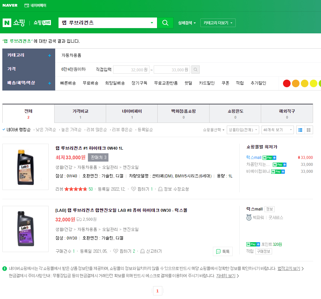The height and width of the screenshot is (299, 321).
Task: Select 자동차용품 category
Action: [71, 55]
